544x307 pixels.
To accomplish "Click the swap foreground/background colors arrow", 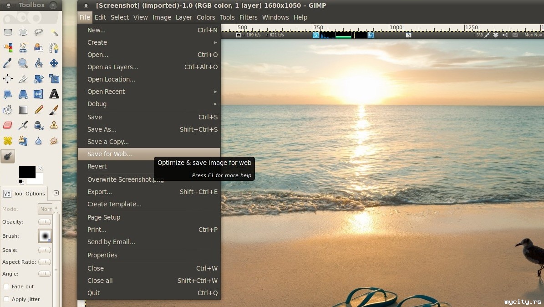I will click(41, 169).
